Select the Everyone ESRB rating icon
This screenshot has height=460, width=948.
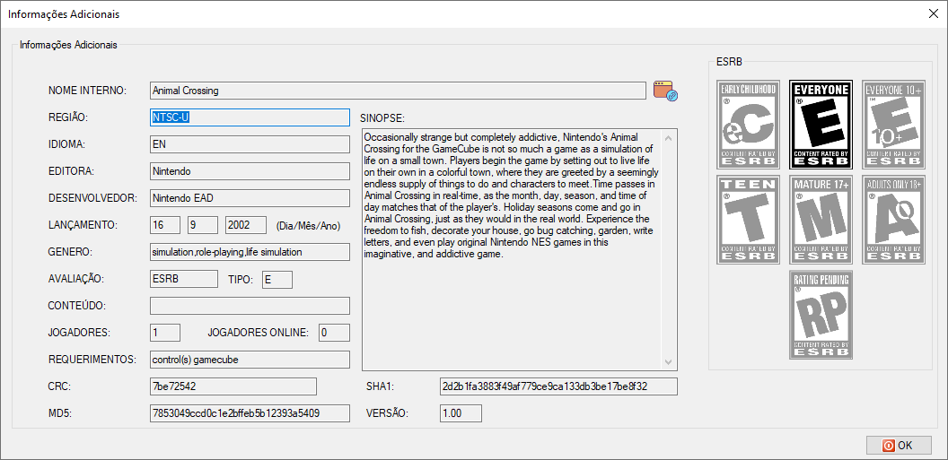click(x=821, y=125)
